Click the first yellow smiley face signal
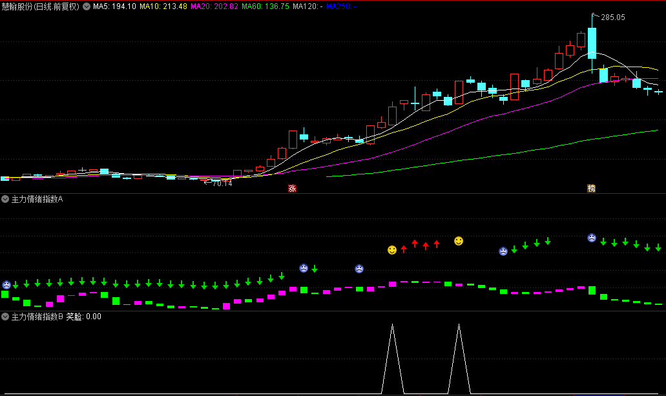This screenshot has width=666, height=396. 392,250
